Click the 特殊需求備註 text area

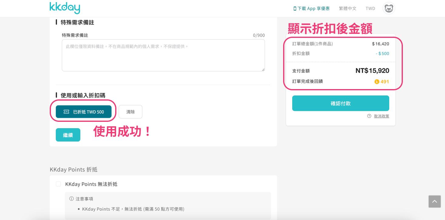click(x=163, y=55)
